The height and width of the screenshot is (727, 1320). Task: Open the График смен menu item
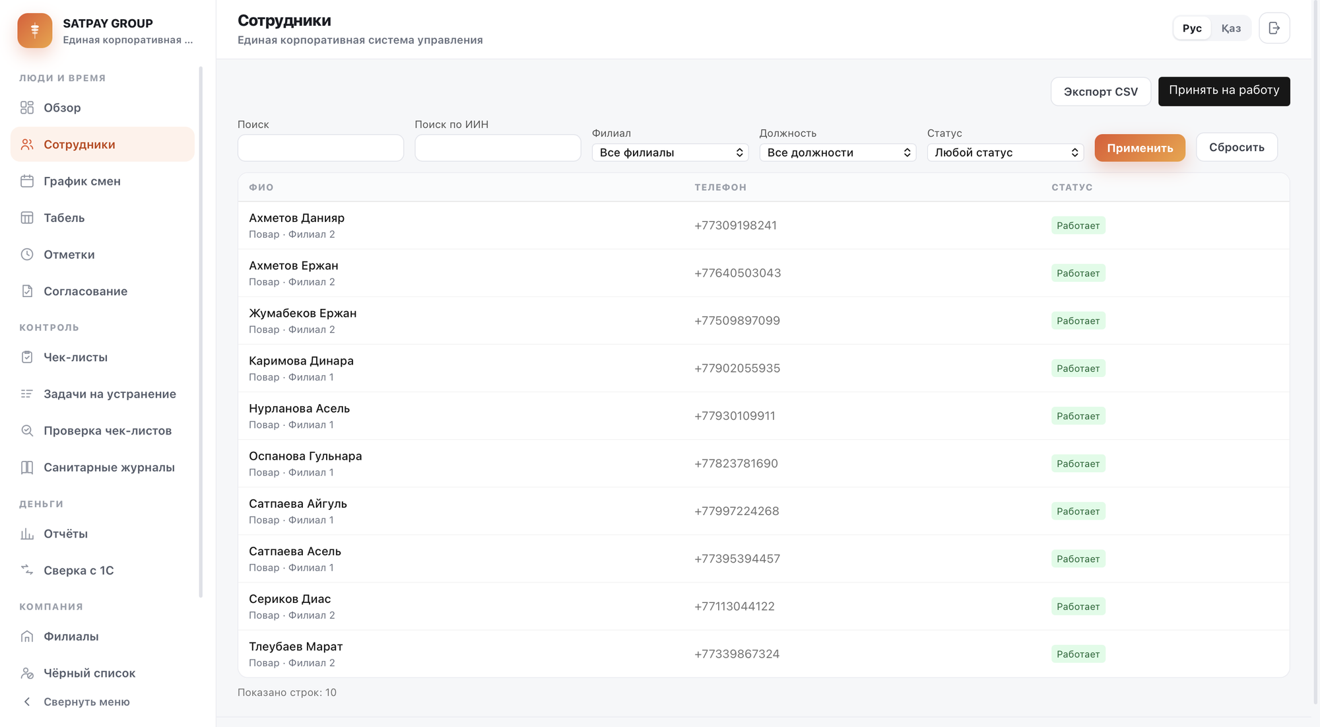coord(102,181)
